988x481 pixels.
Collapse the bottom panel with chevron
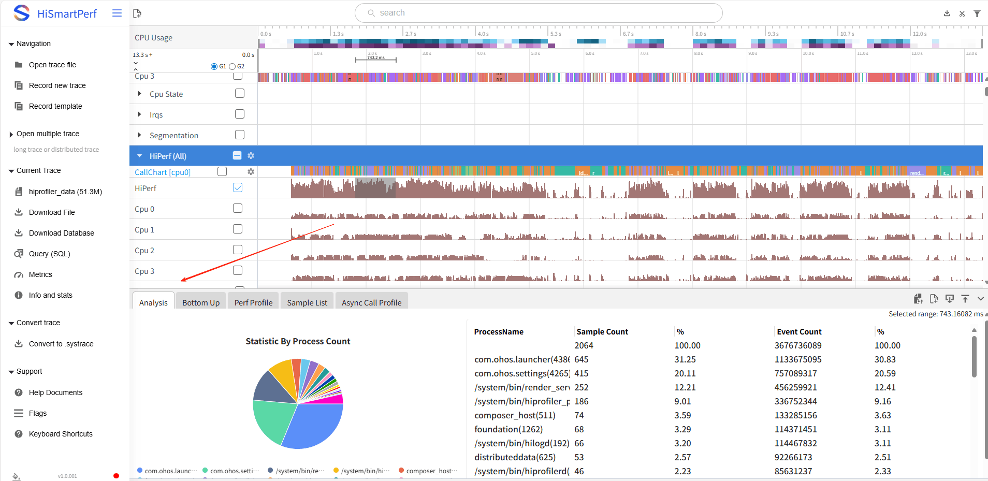[981, 299]
